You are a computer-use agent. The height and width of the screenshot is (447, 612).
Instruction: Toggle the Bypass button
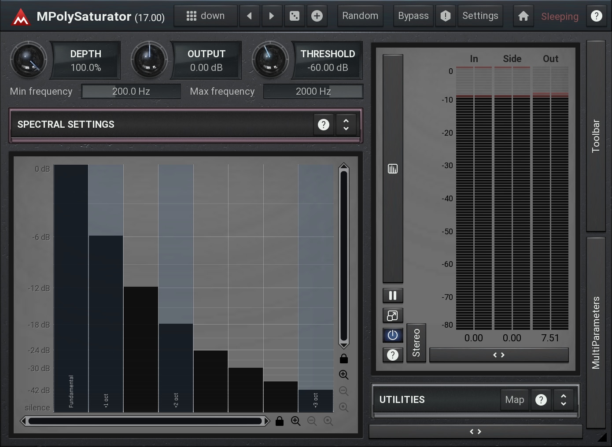point(413,16)
